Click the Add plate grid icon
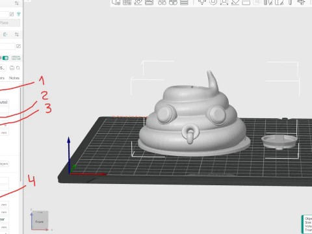This screenshot has width=312, height=234. pos(127,2)
